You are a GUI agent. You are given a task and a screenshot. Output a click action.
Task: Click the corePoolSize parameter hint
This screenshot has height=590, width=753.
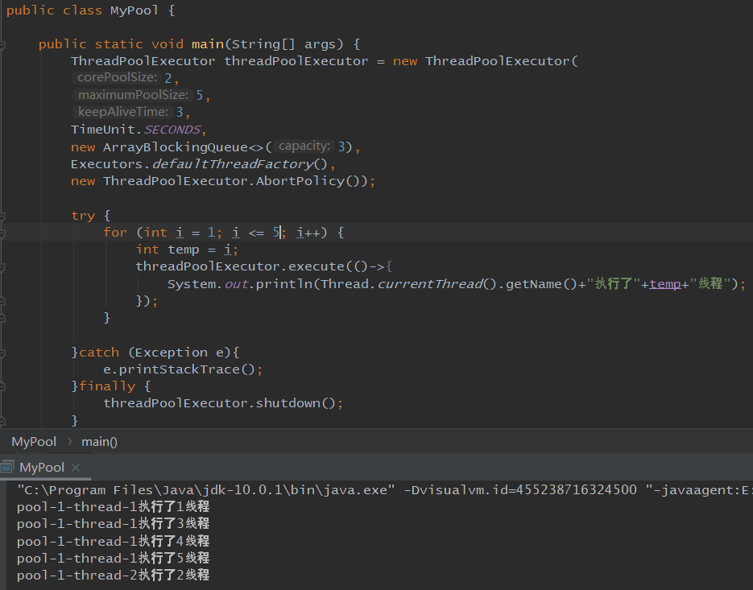117,77
